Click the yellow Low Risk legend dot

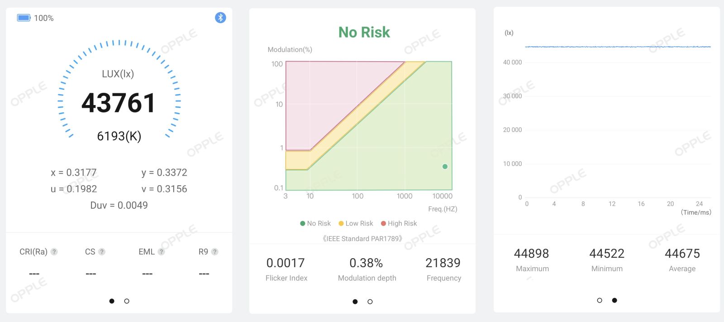(x=341, y=223)
